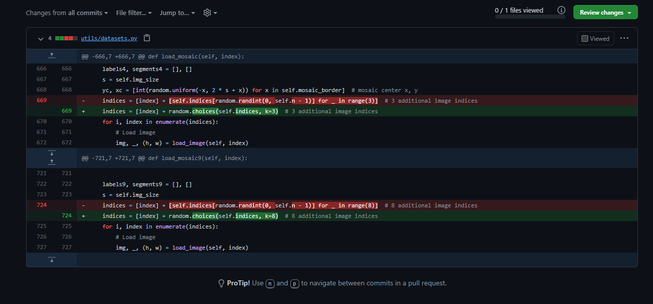Click the load_mosaic9 hunk header text
653x304 pixels.
(x=165, y=158)
